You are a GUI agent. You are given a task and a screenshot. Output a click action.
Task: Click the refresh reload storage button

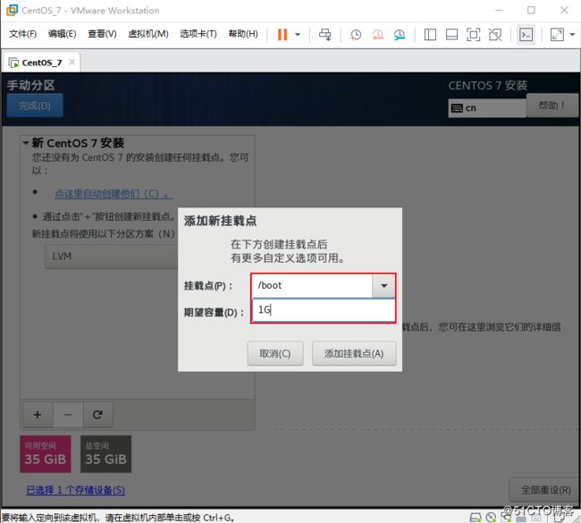pyautogui.click(x=97, y=415)
